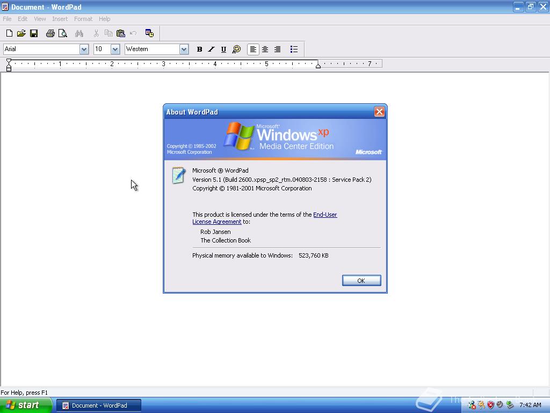Click the Date/Time insert icon
The height and width of the screenshot is (413, 550).
149,33
